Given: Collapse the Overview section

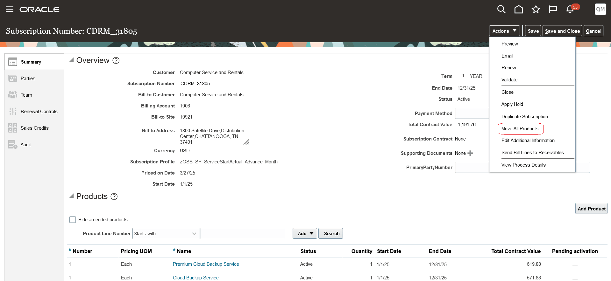Looking at the screenshot, I should click(72, 60).
